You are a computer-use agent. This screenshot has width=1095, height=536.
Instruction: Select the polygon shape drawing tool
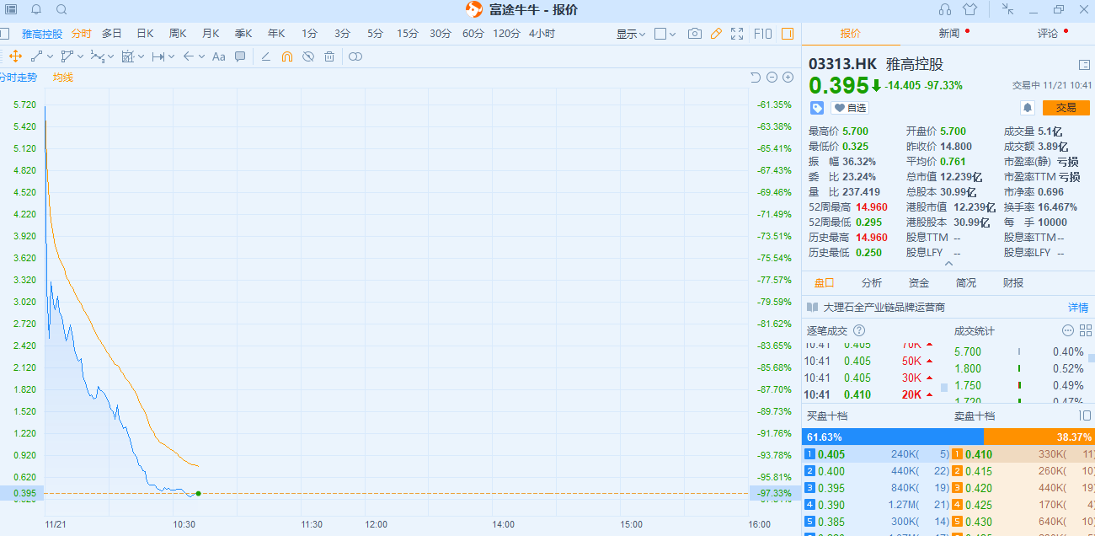point(67,56)
